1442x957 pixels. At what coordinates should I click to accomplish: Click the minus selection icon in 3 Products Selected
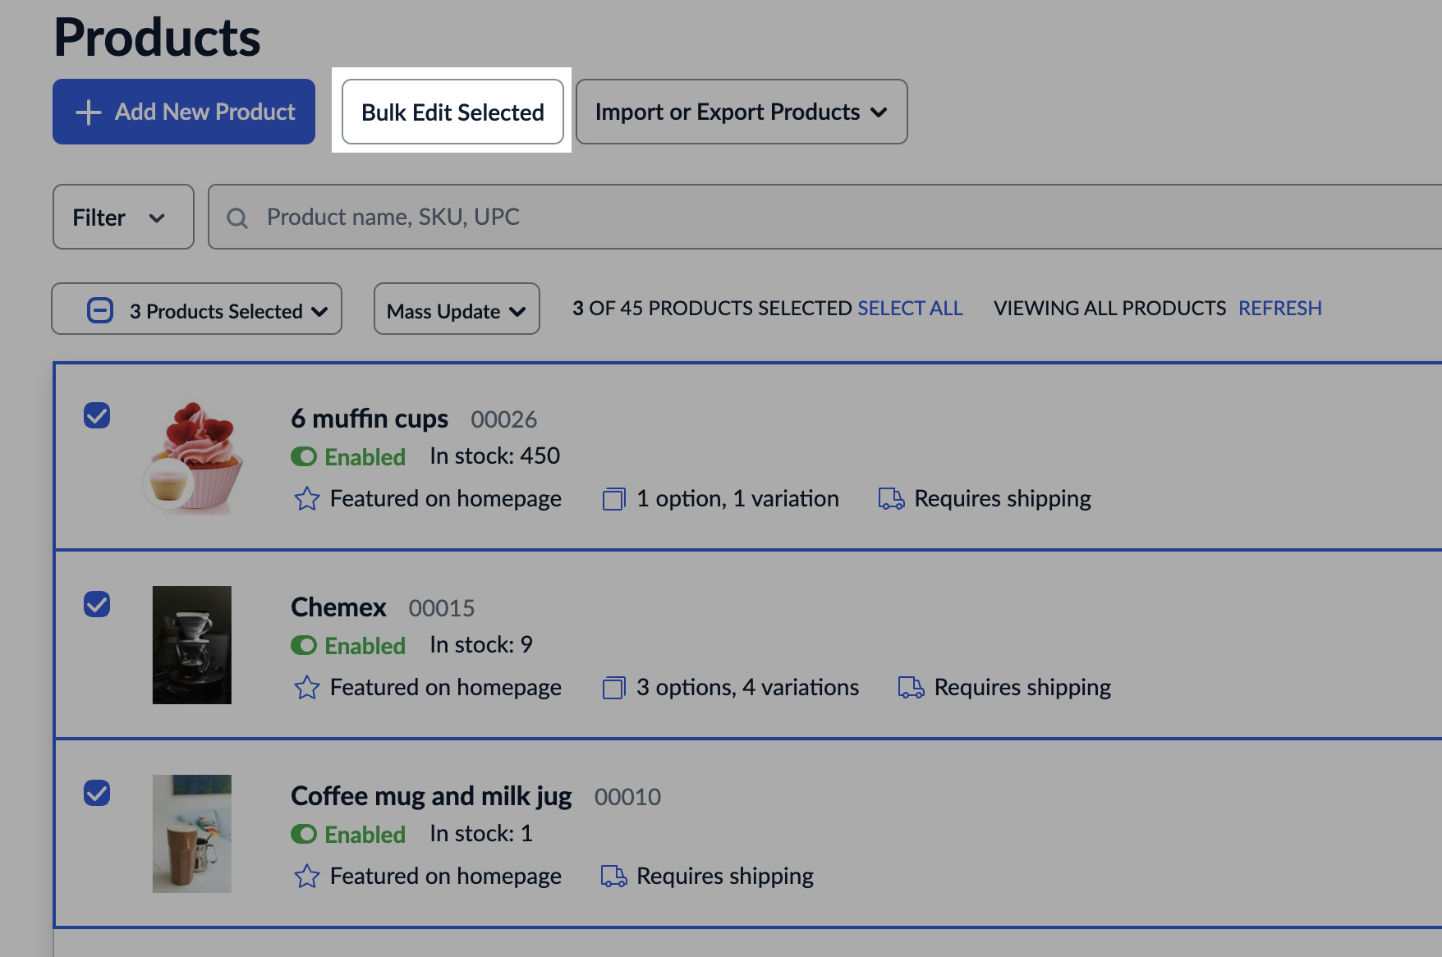99,309
